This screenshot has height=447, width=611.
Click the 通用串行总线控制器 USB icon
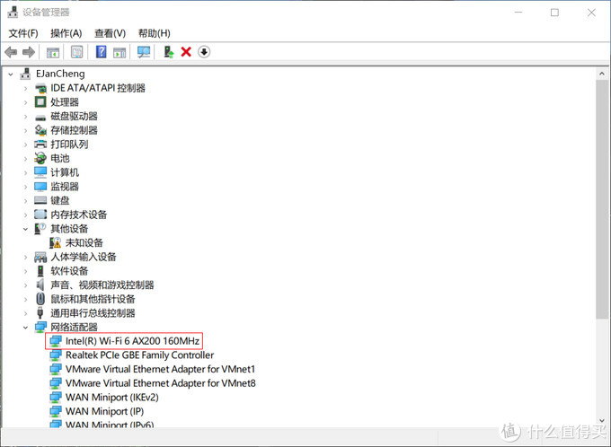(x=40, y=313)
